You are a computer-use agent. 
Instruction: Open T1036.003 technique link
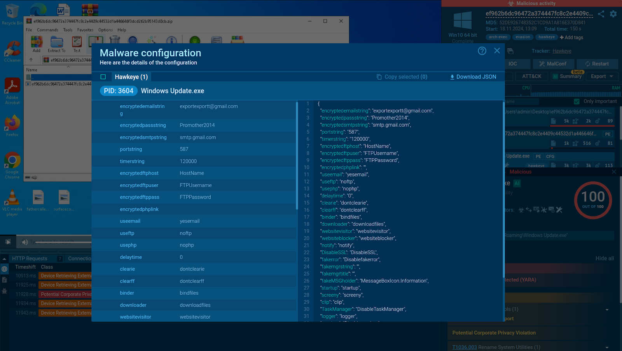tap(465, 347)
